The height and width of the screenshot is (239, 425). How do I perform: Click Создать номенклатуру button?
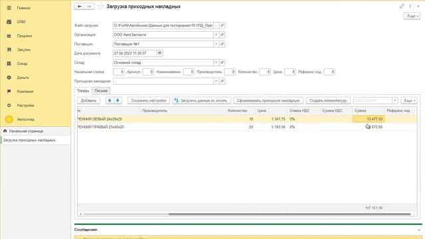[x=328, y=100]
